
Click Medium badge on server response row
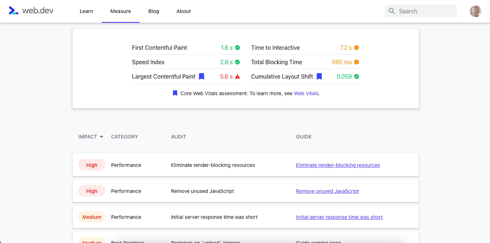(92, 217)
